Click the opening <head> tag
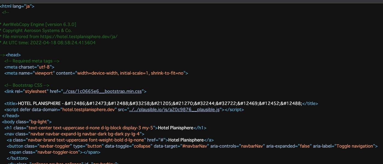 tap(13, 55)
